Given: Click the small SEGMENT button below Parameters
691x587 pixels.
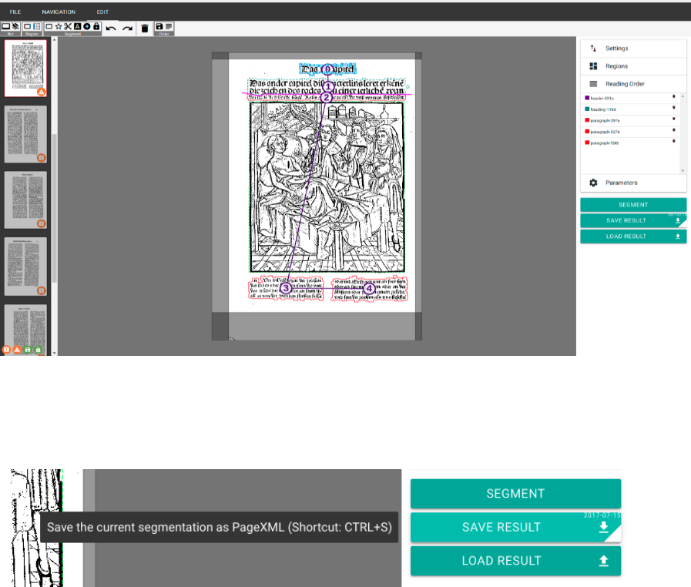Looking at the screenshot, I should pos(633,205).
